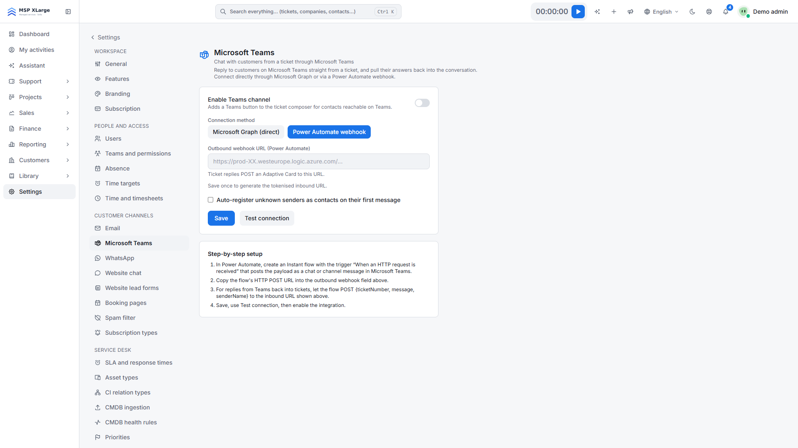Open Time and timesheets settings
The width and height of the screenshot is (798, 448).
139,198
